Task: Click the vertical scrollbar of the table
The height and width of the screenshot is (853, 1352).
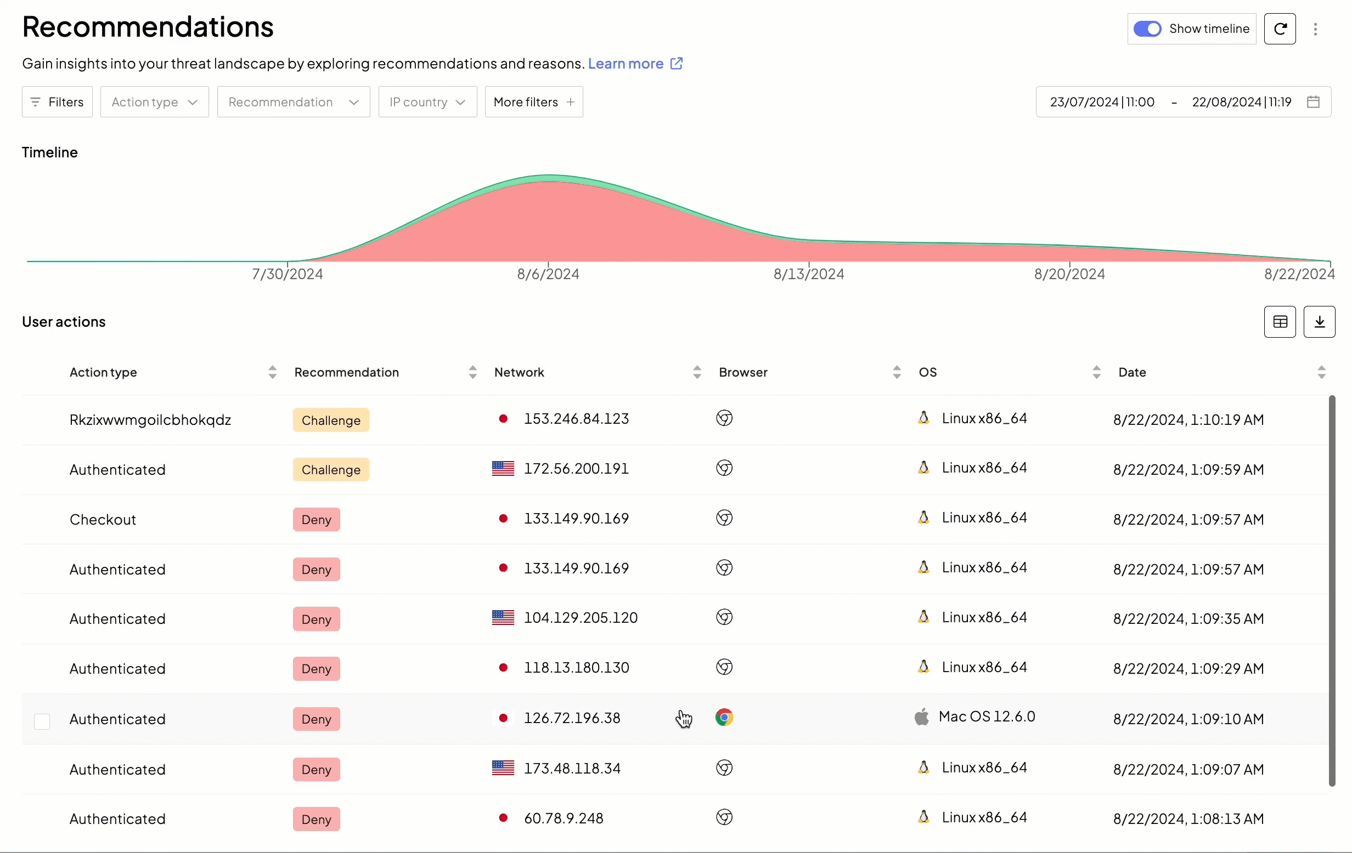Action: coord(1331,590)
